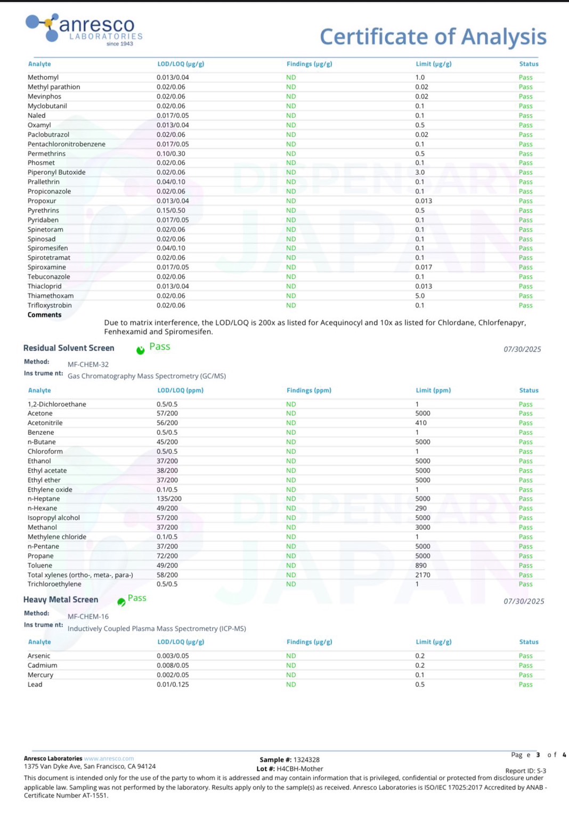The width and height of the screenshot is (569, 817).
Task: Click the Report ID: S-3 text
Action: [x=525, y=771]
